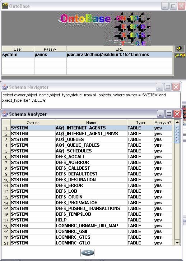Click the User column header in OntoBase
This screenshot has height=261, width=186.
18,49
